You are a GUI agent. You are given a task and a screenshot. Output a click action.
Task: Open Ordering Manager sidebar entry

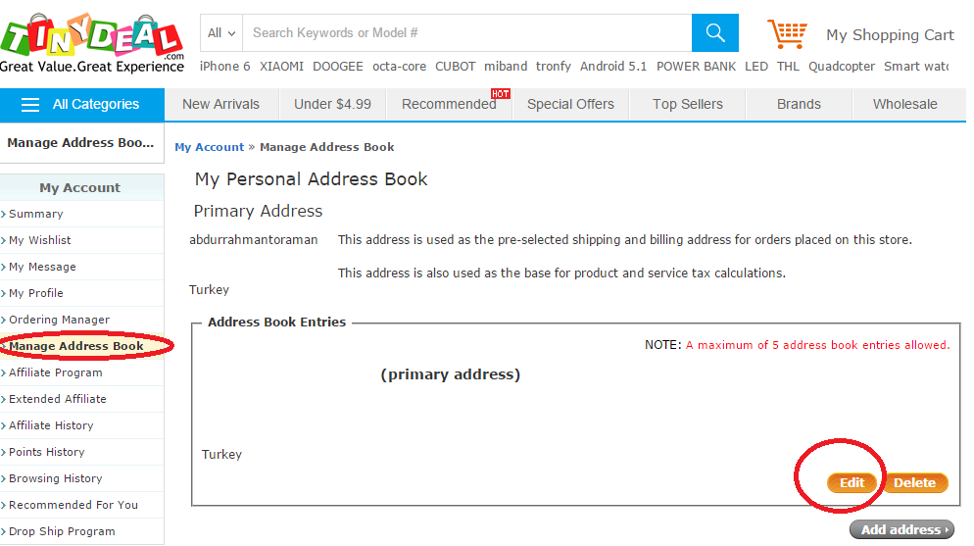59,320
